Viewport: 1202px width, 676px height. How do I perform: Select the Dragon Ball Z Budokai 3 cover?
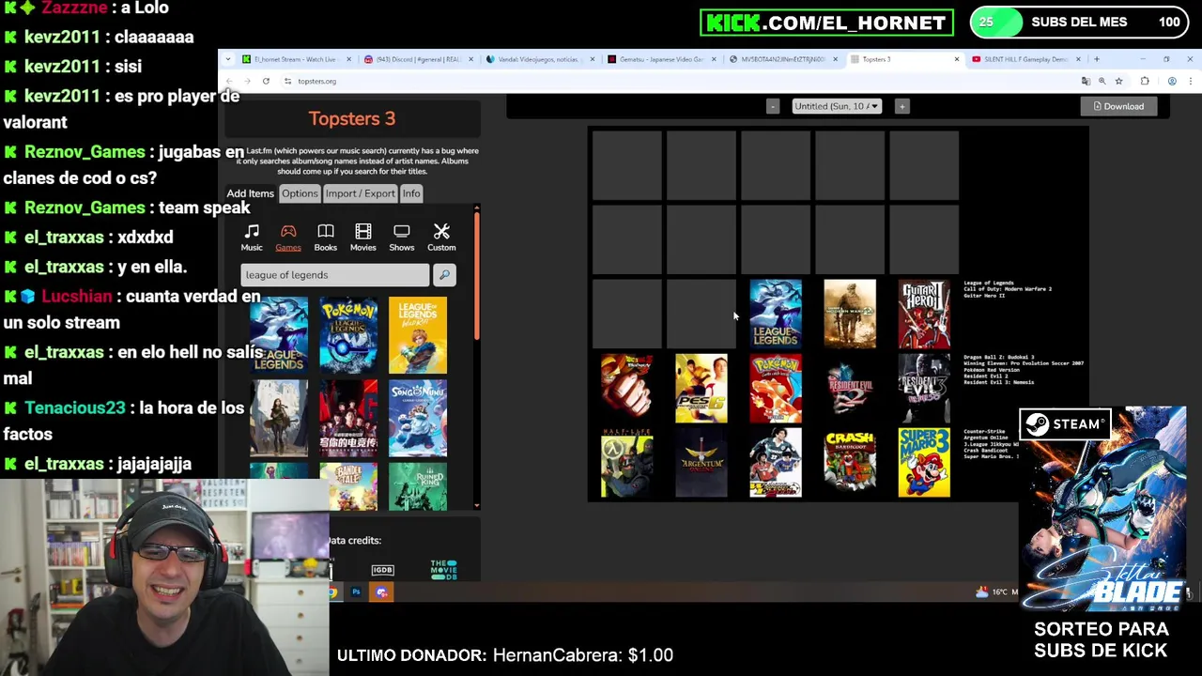click(627, 388)
